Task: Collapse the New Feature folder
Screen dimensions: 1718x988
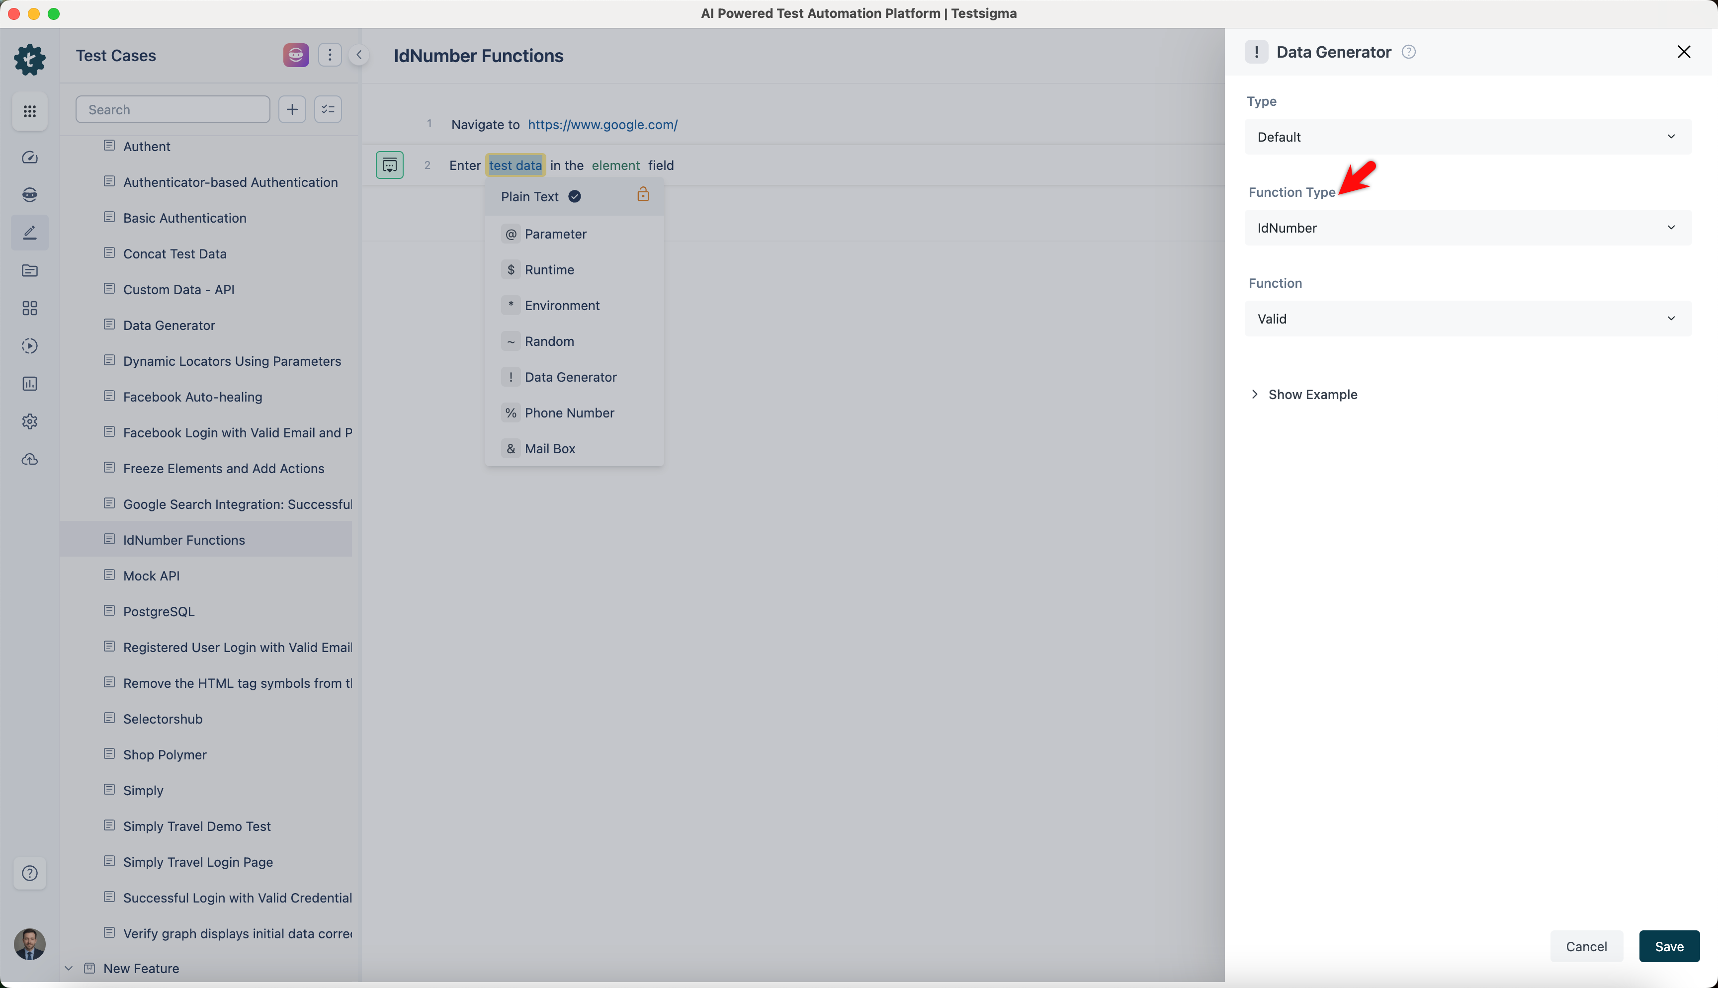Action: click(69, 968)
